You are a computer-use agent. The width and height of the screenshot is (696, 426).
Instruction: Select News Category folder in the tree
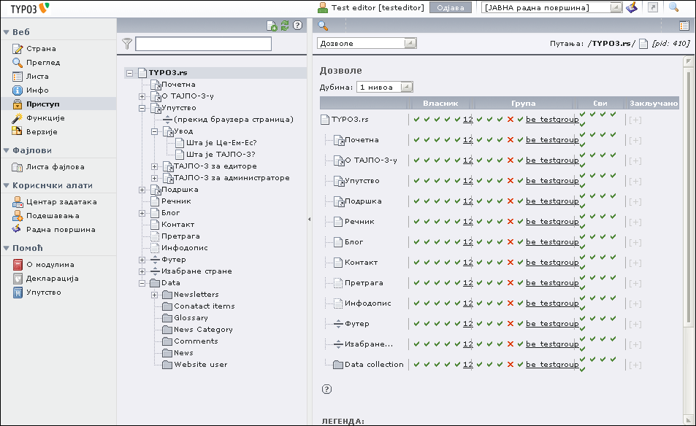[203, 330]
